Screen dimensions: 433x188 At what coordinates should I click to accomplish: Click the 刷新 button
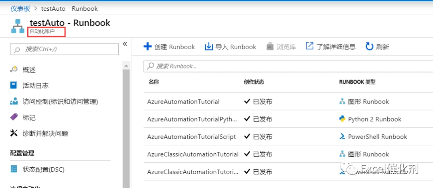(377, 46)
